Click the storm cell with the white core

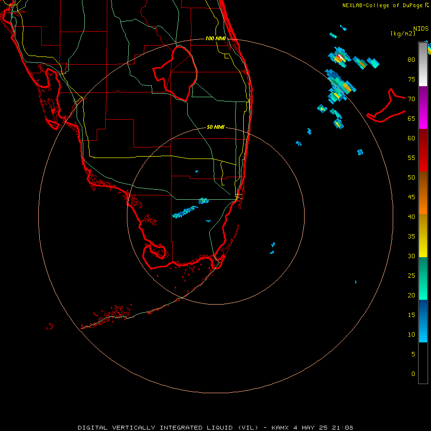(x=340, y=57)
